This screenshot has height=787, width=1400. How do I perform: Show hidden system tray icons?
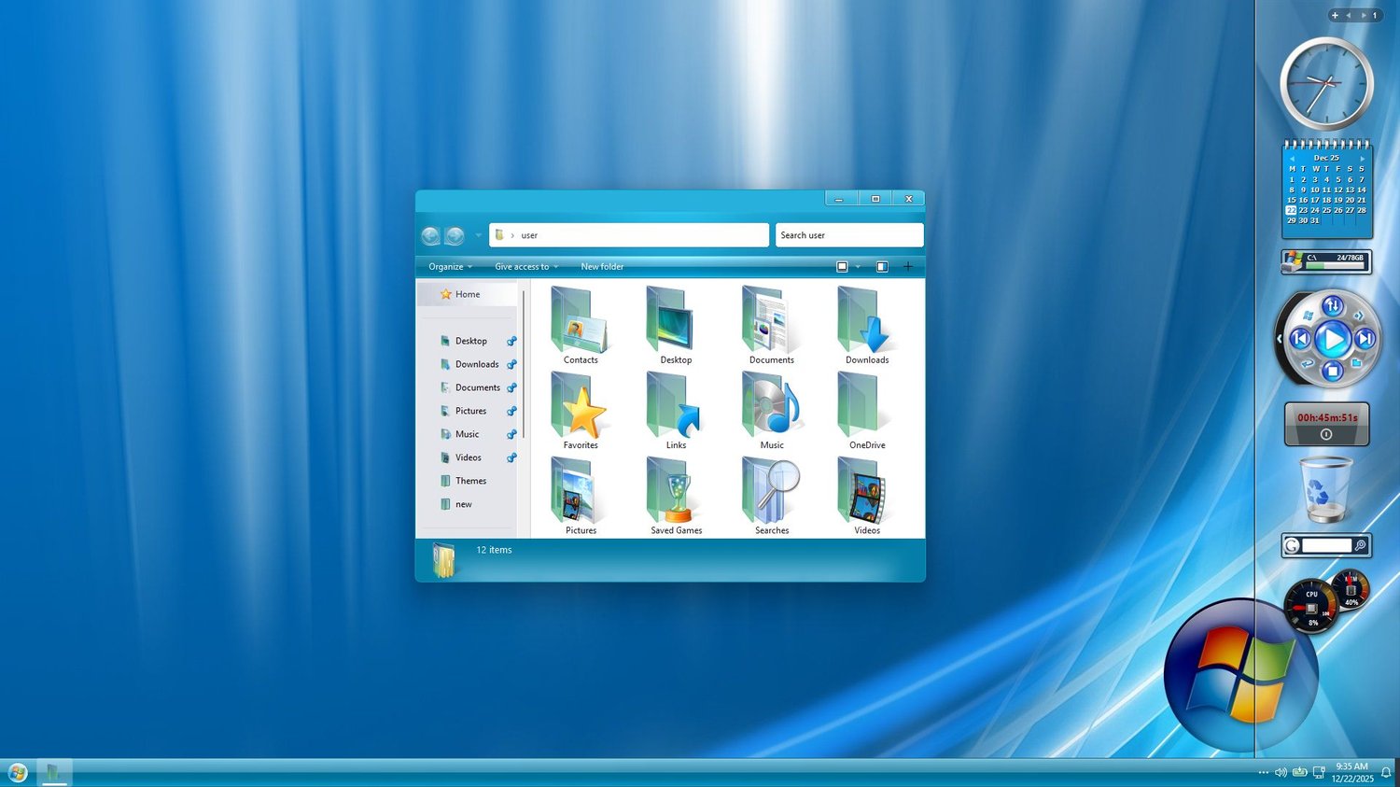pyautogui.click(x=1263, y=773)
